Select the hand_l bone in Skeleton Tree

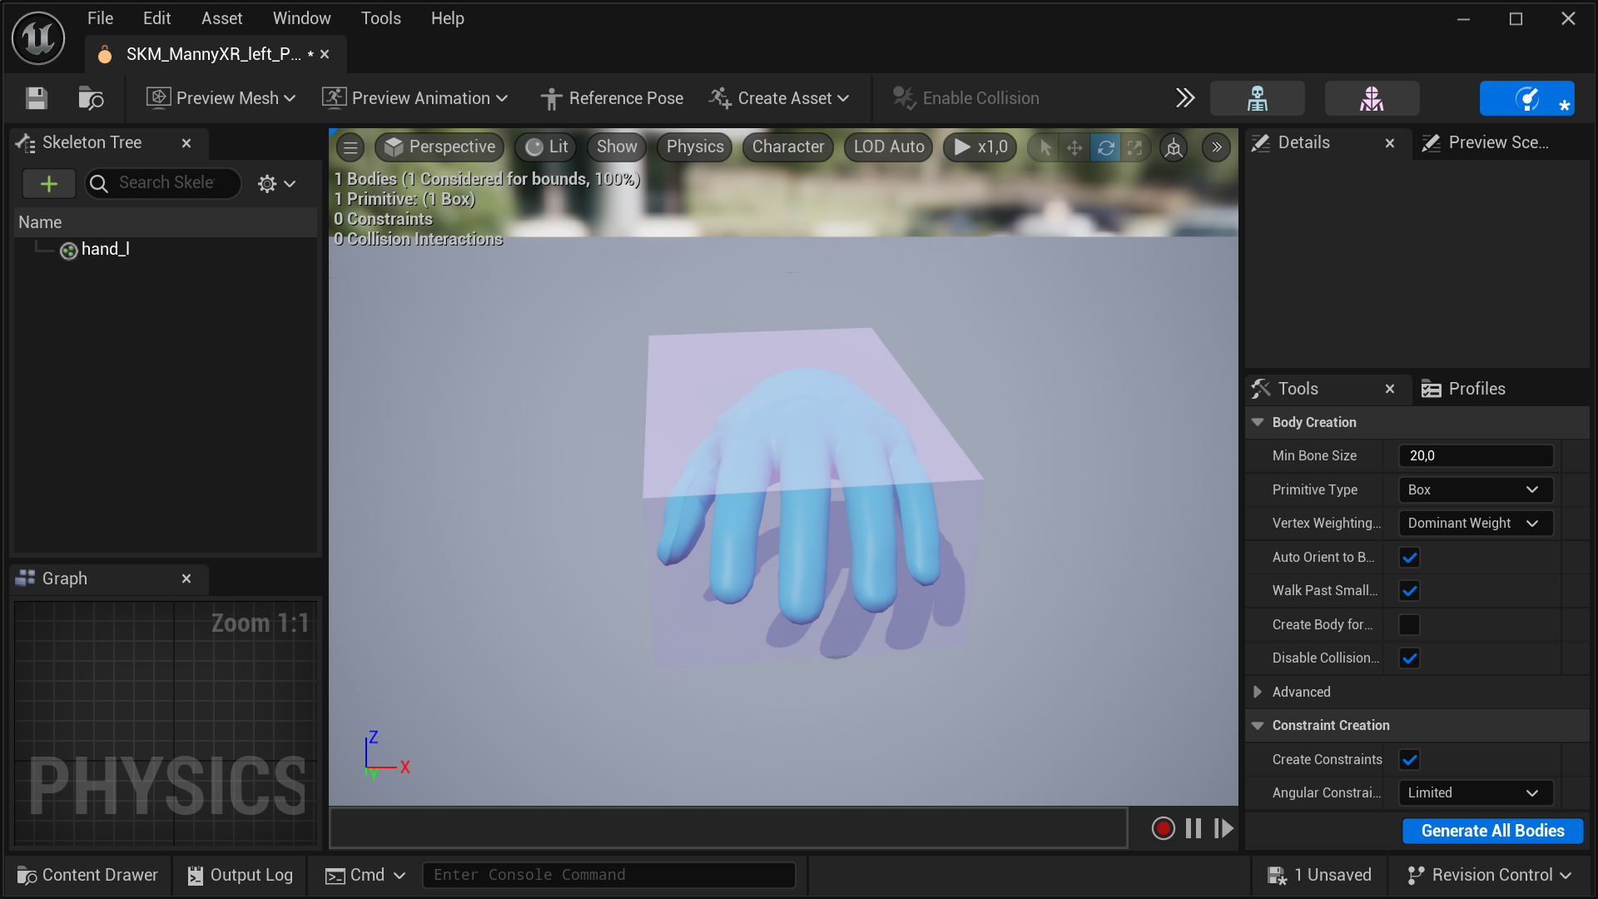(104, 248)
